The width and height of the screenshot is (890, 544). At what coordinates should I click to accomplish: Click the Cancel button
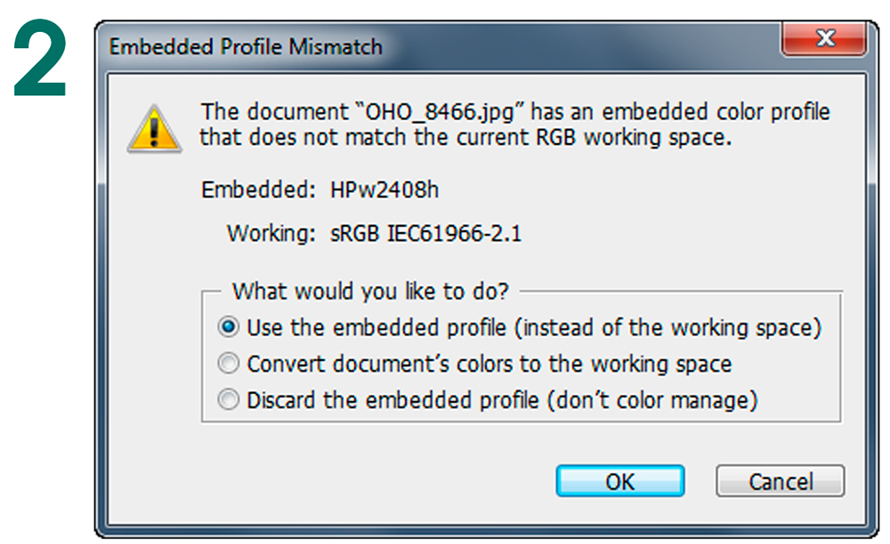tap(780, 481)
